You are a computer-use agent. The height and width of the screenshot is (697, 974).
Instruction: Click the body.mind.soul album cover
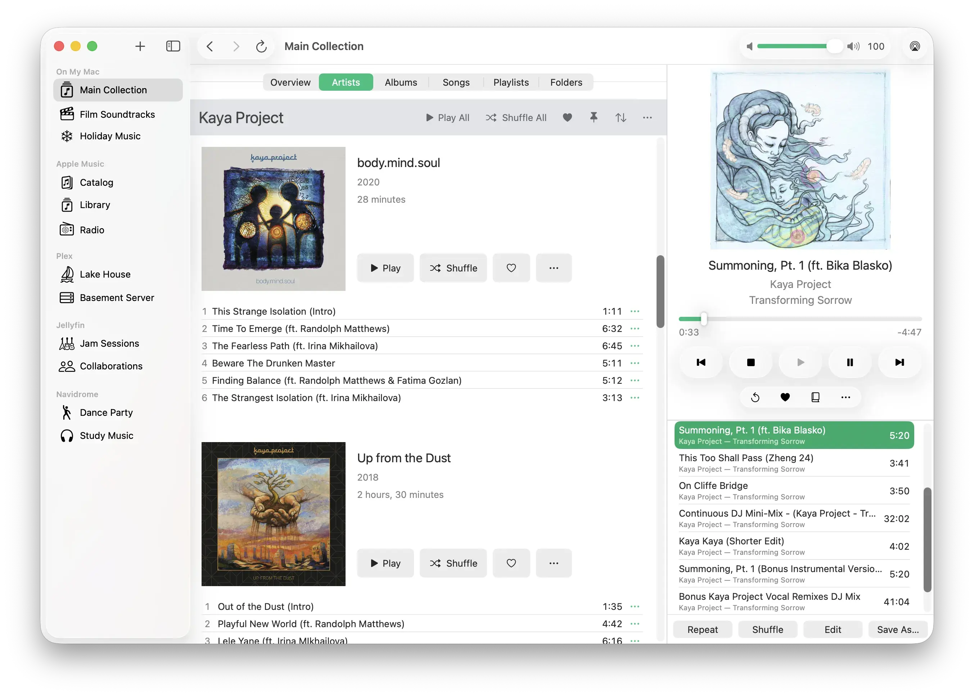tap(273, 219)
